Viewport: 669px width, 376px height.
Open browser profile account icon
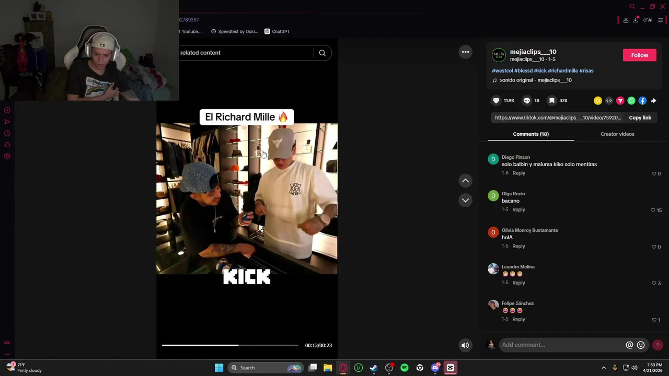click(x=626, y=20)
